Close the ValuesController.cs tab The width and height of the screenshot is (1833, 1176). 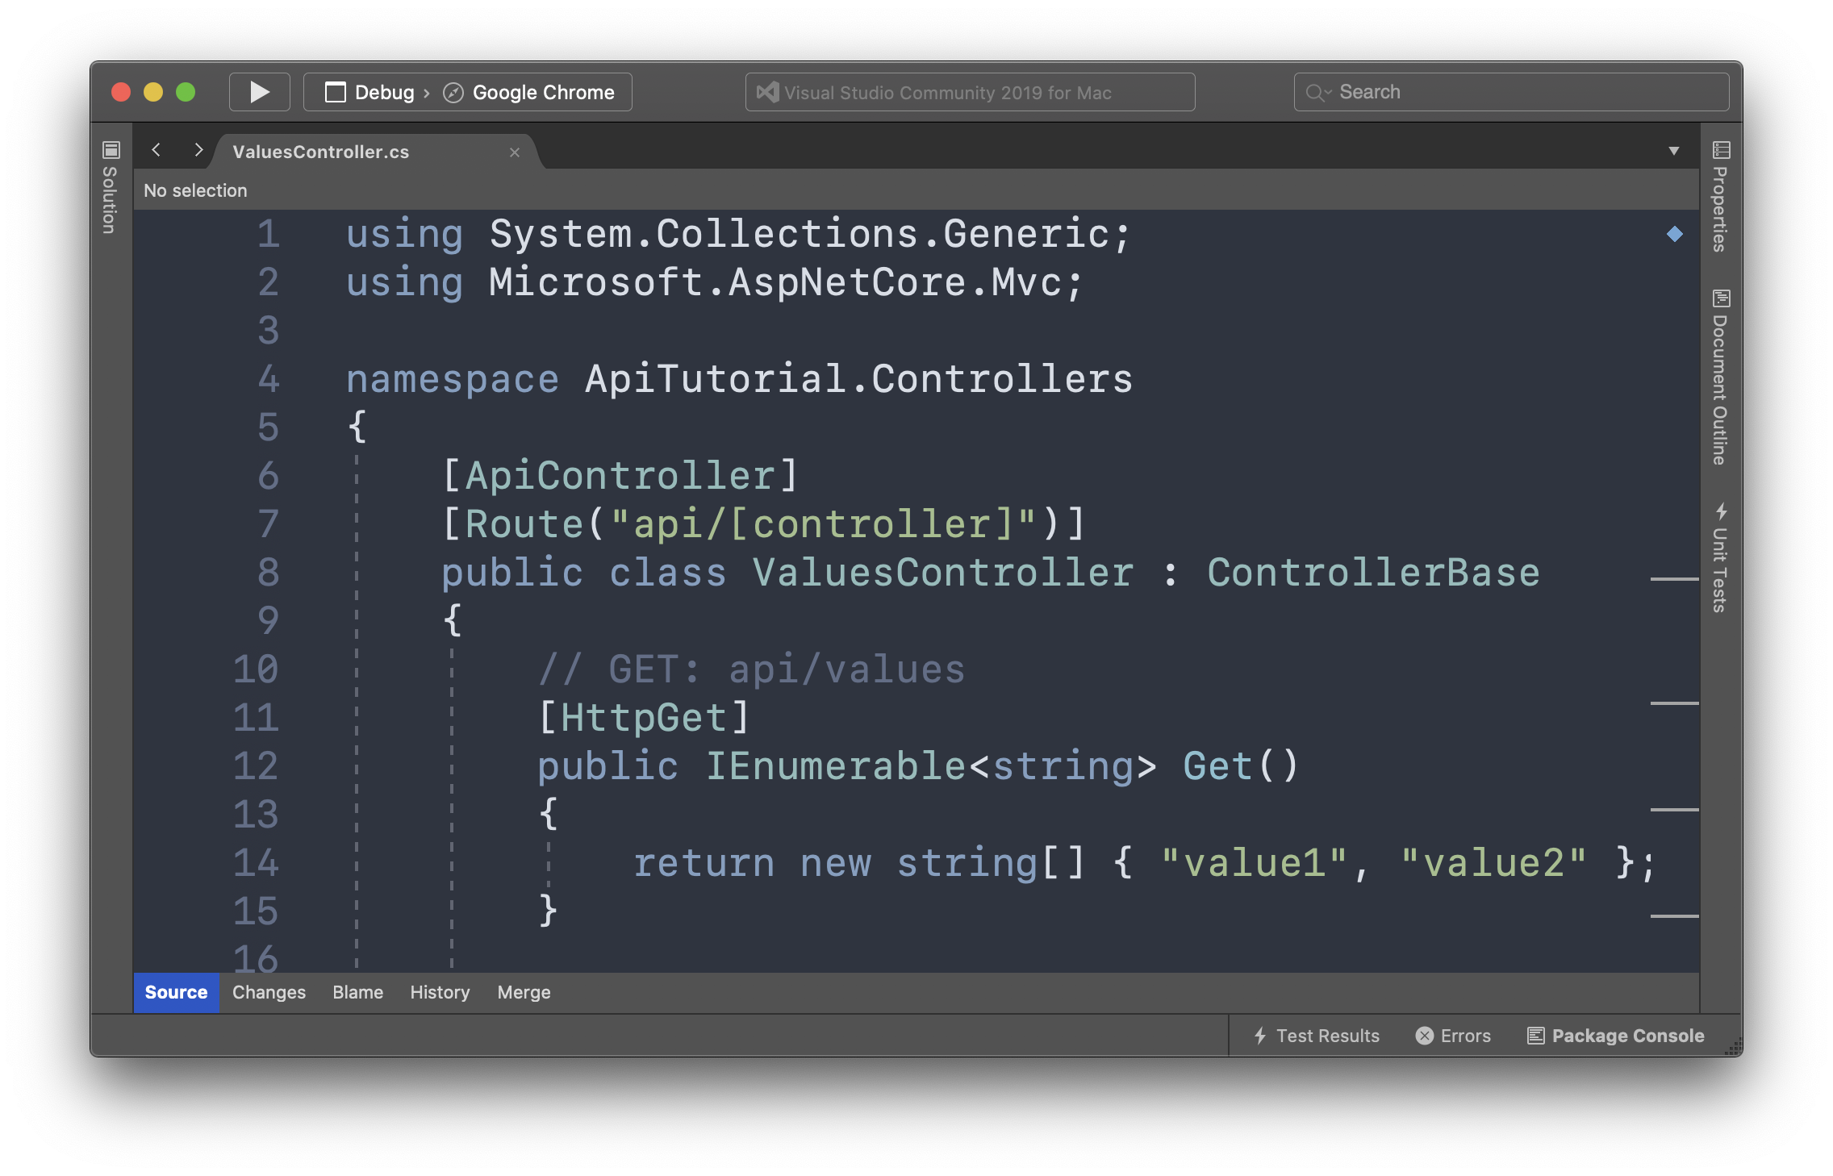515,152
